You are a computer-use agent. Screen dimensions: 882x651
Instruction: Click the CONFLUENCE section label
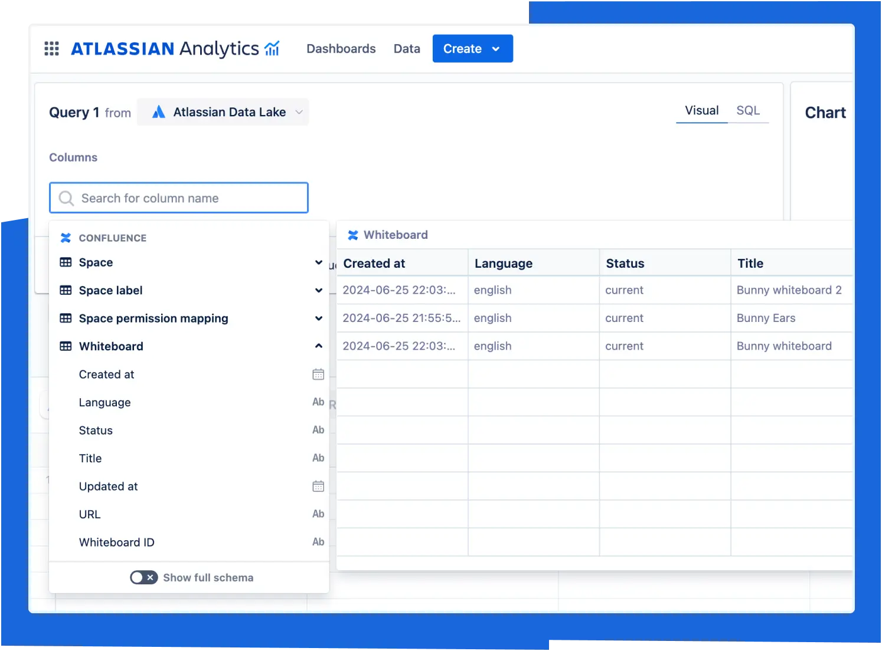click(113, 238)
